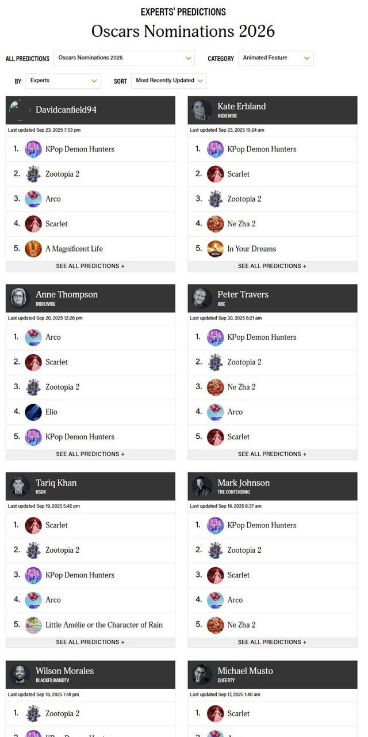Open the Oscars Nominations 2026 predictions dropdown
Image resolution: width=368 pixels, height=737 pixels.
[x=125, y=58]
